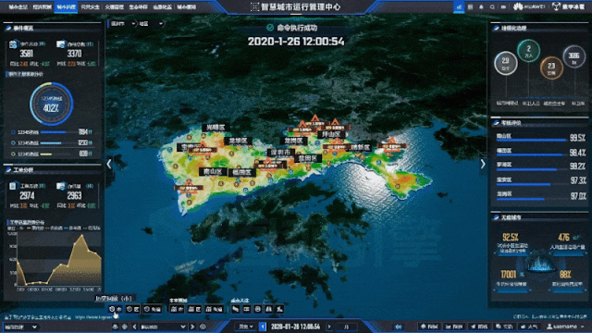Click the camera icon in the header
The width and height of the screenshot is (592, 333).
pyautogui.click(x=503, y=6)
